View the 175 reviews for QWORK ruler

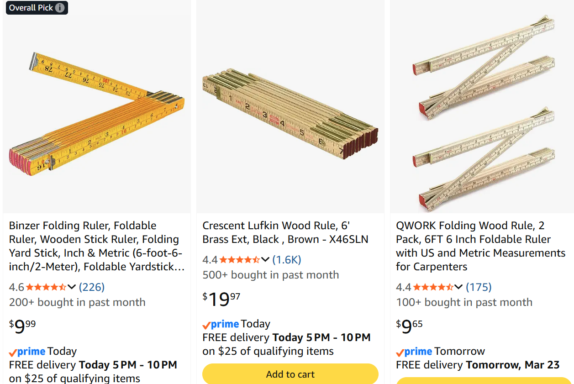click(479, 287)
